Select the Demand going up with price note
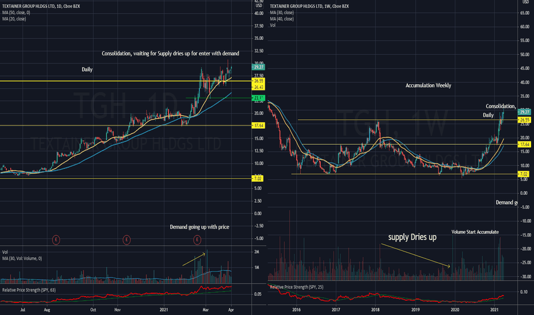Screen dimensions: 534x315 click(199, 227)
